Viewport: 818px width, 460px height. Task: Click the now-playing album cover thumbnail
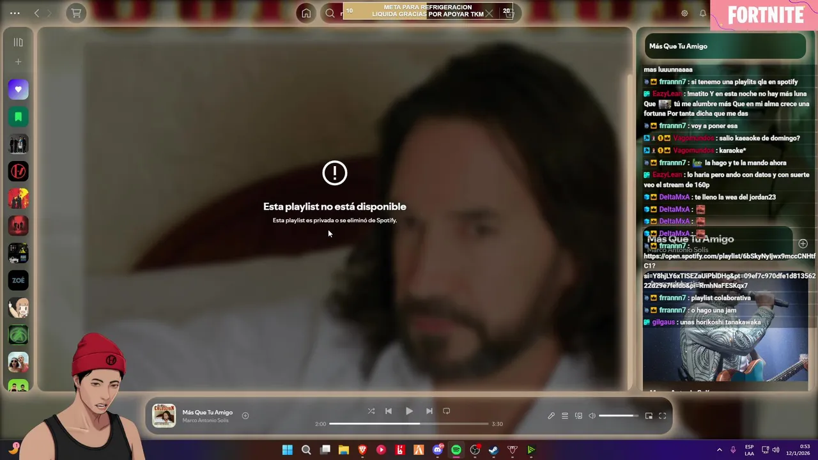pyautogui.click(x=164, y=416)
